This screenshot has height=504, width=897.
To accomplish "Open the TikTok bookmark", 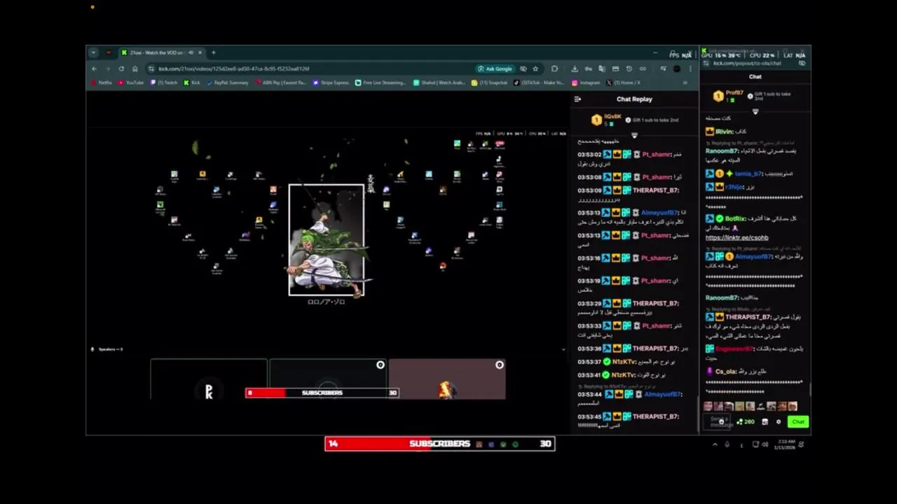I will (x=539, y=83).
